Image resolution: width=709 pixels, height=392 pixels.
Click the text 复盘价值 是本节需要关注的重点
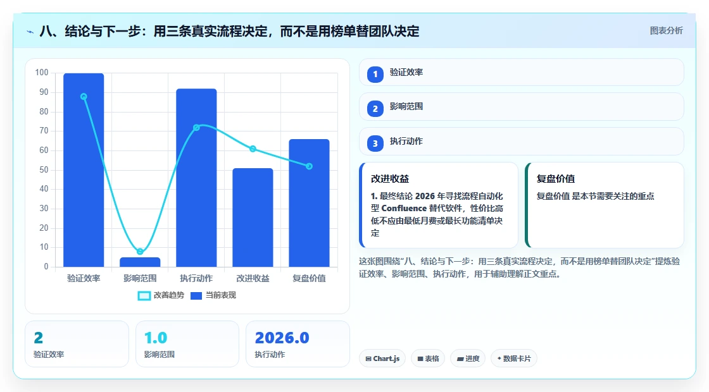pyautogui.click(x=596, y=196)
